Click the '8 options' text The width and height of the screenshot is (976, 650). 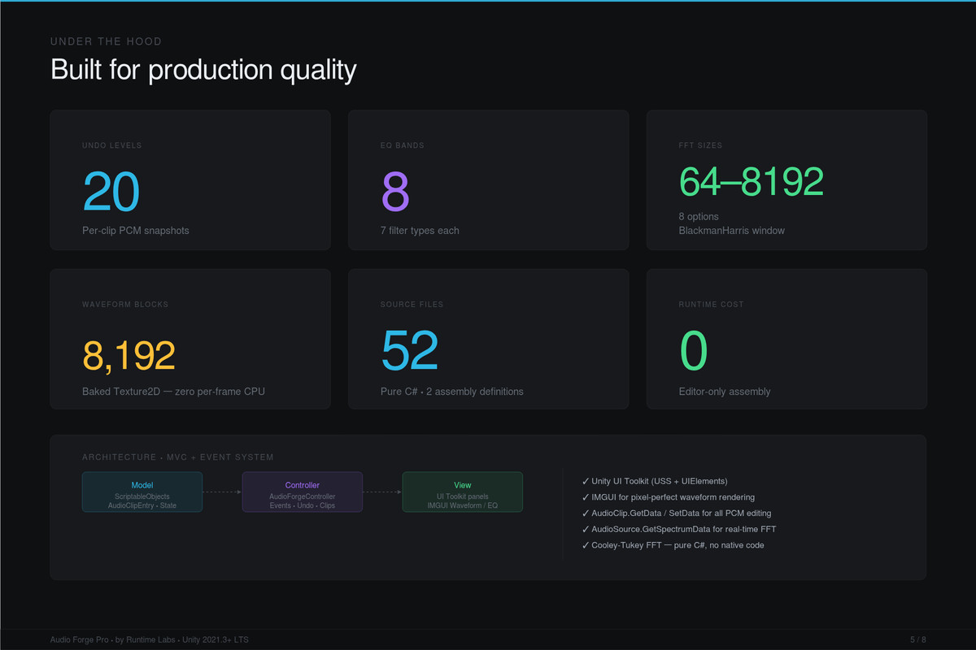[699, 217]
